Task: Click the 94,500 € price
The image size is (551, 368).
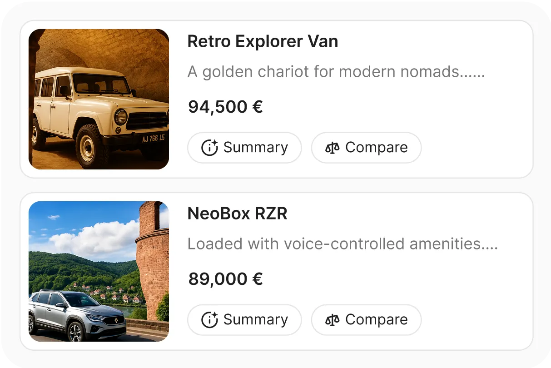Action: click(x=225, y=107)
